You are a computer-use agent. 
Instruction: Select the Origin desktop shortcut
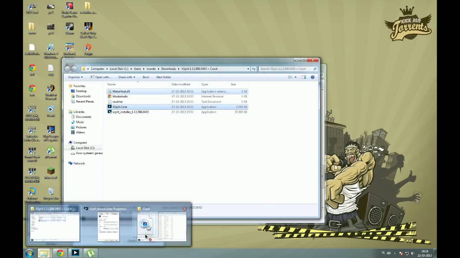88,49
